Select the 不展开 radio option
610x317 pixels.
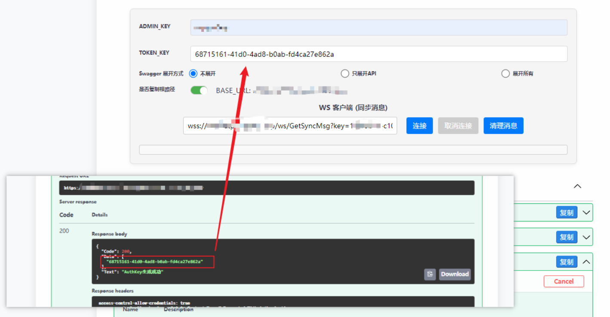(194, 74)
